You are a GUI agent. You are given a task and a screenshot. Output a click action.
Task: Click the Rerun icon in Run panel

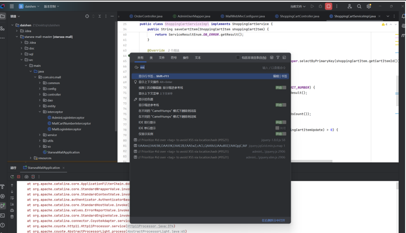(x=12, y=177)
